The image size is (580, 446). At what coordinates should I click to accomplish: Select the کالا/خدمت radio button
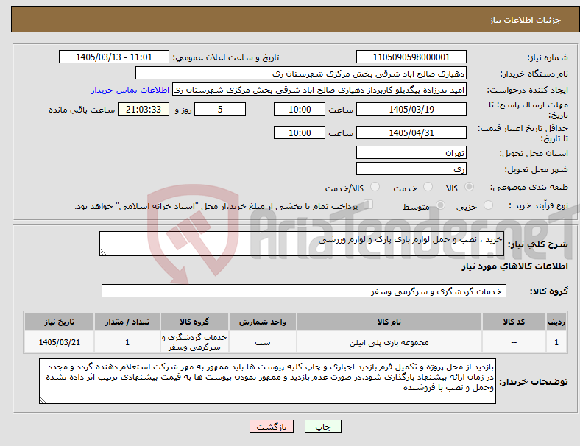[375, 187]
